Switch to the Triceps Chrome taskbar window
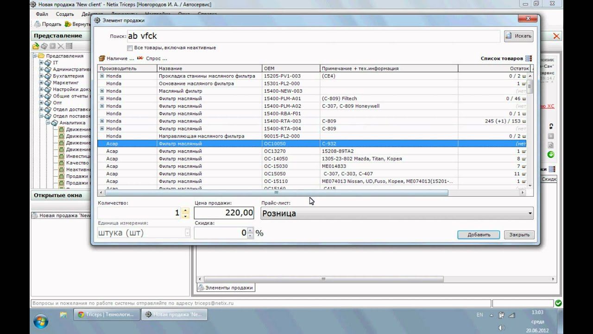 click(106, 315)
